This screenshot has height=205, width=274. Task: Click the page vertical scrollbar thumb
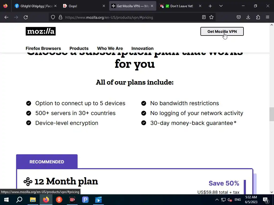272,114
